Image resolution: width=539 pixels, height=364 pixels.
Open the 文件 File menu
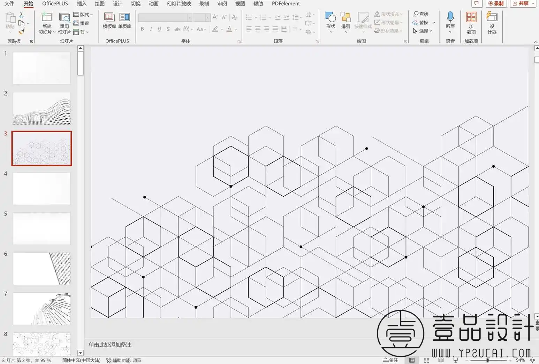coord(9,3)
